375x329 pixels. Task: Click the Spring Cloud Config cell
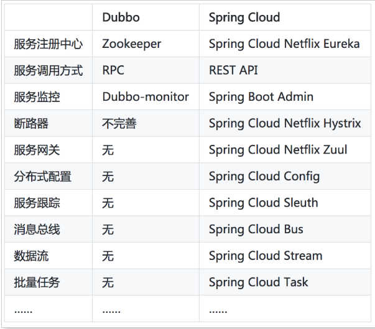pos(264,177)
